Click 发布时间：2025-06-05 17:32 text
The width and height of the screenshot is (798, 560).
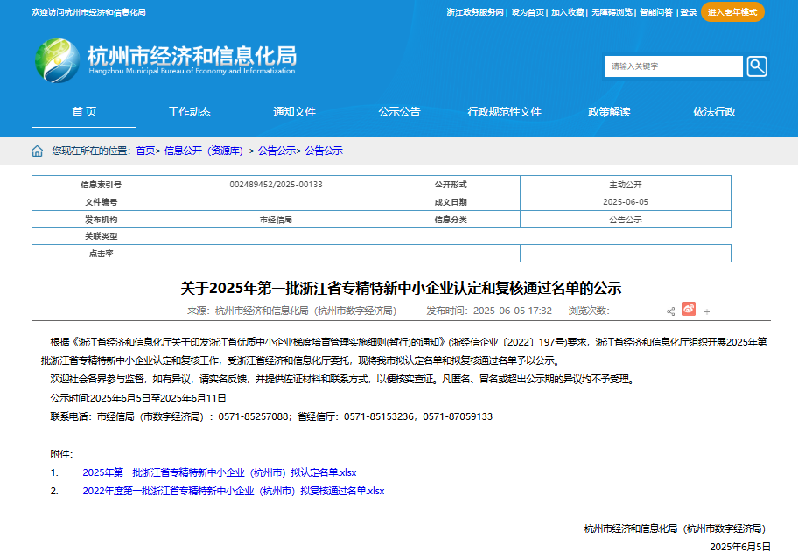(489, 311)
